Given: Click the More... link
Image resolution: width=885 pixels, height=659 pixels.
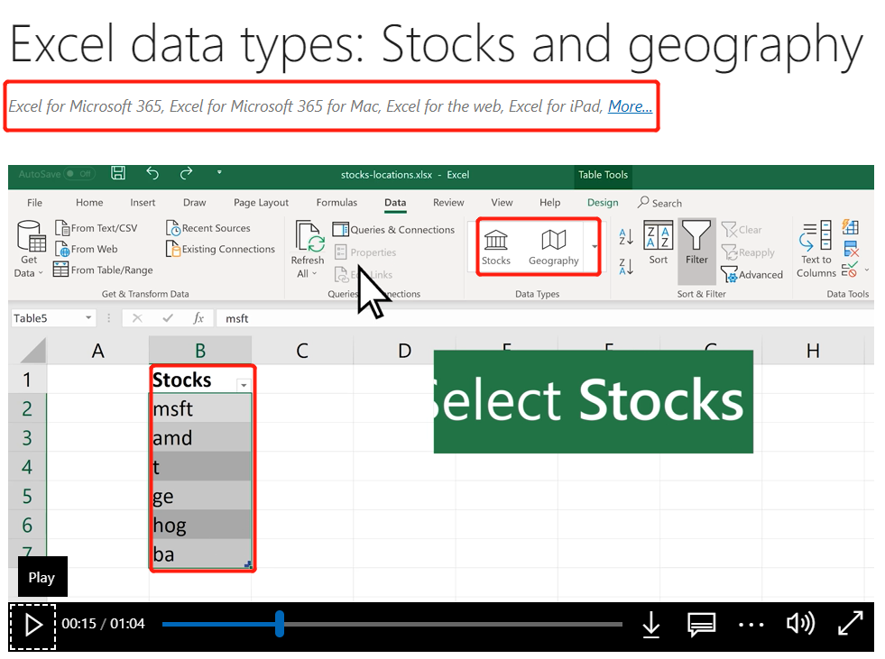Looking at the screenshot, I should (x=630, y=106).
